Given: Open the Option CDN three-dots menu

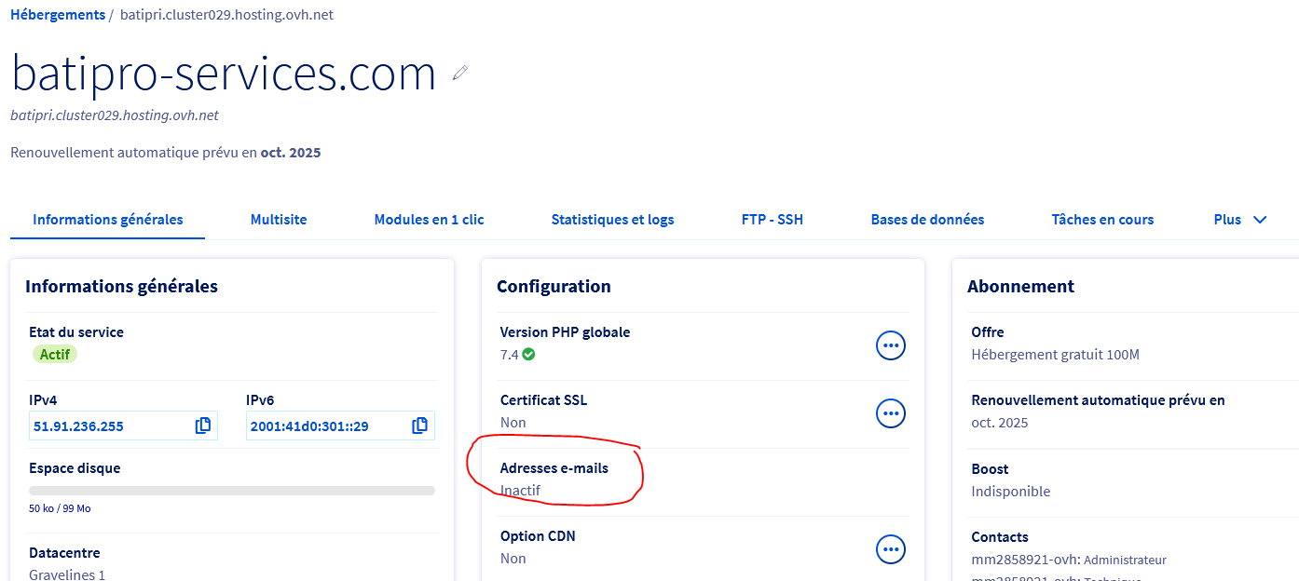Looking at the screenshot, I should point(891,549).
